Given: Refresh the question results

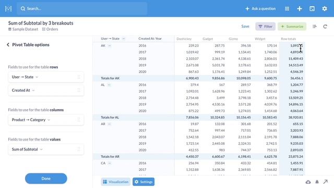Looking at the screenshot, I should (325, 27).
